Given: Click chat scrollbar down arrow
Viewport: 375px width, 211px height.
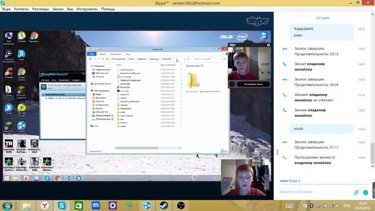Looking at the screenshot, I should [373, 166].
